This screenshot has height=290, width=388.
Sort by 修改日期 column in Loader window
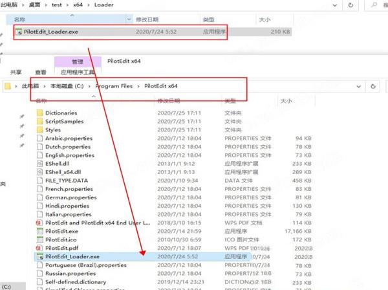[x=147, y=19]
